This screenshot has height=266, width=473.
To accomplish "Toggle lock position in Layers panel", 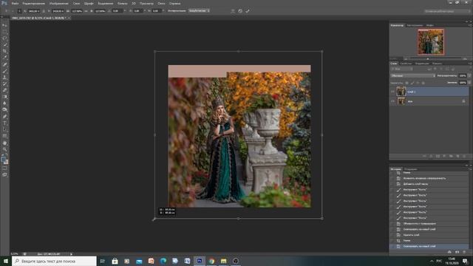I will point(418,83).
